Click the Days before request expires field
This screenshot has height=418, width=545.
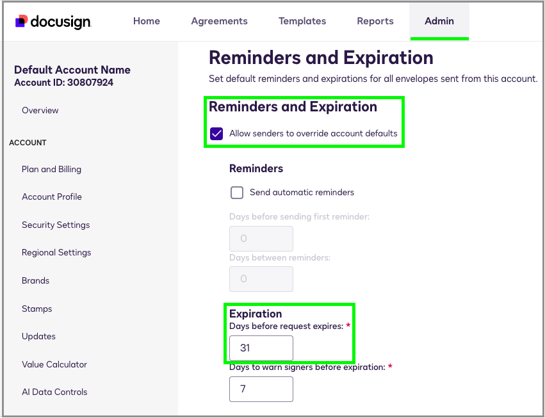tap(261, 348)
